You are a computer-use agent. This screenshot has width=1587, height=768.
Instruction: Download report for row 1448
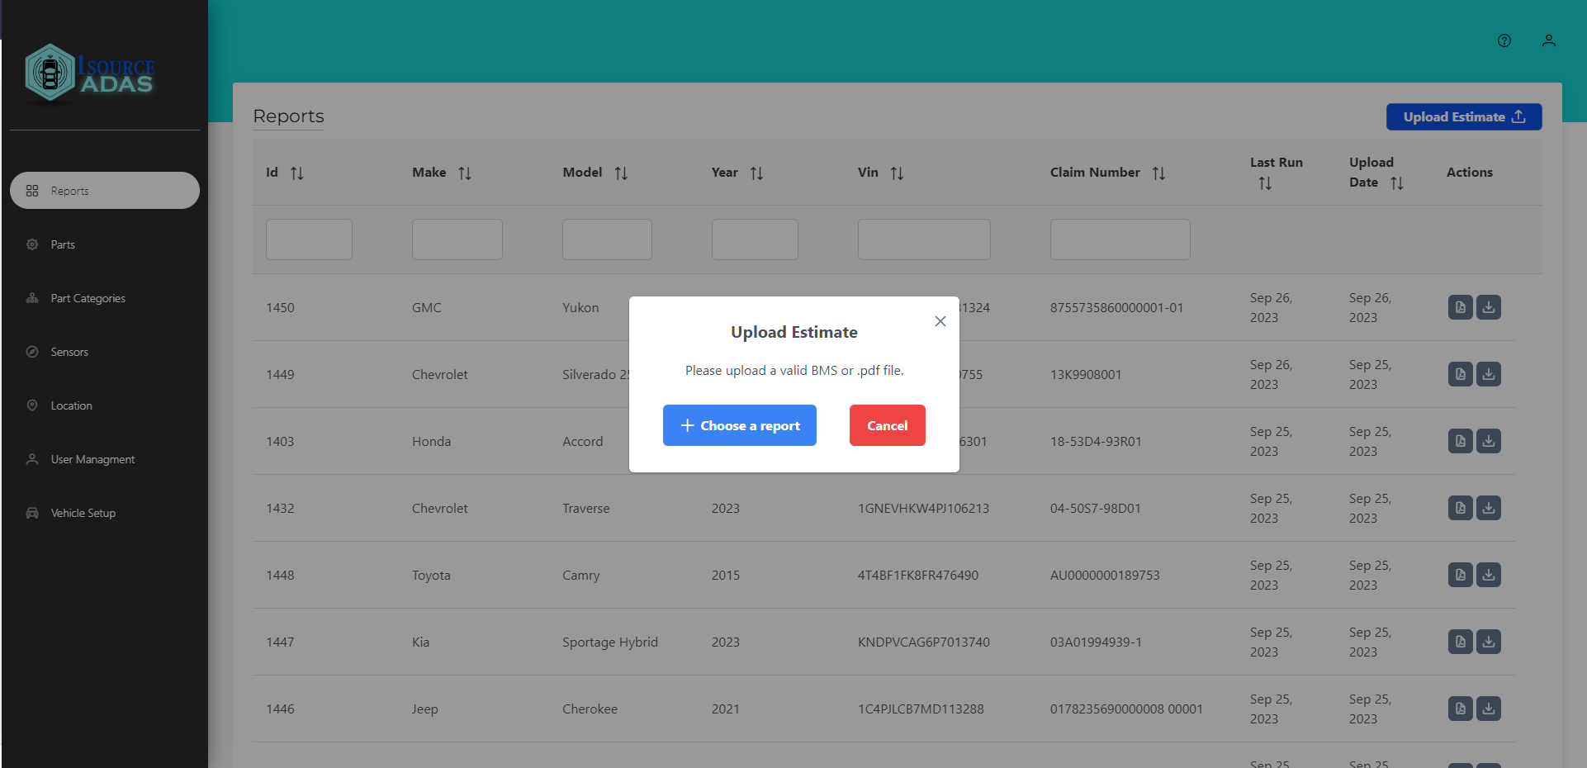(x=1489, y=575)
